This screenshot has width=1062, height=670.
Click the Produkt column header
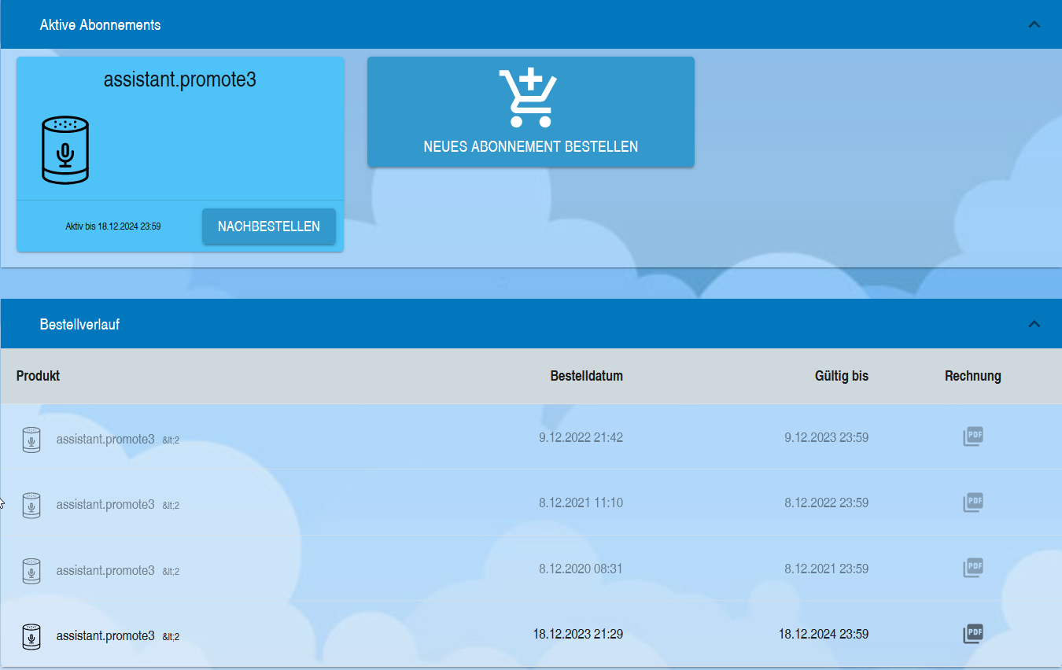pos(38,376)
